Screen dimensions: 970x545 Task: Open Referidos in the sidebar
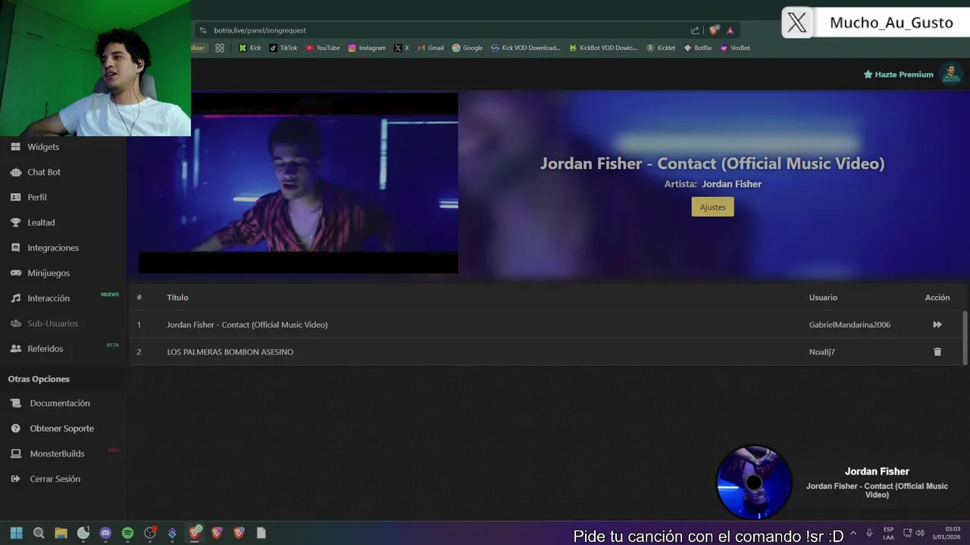(x=45, y=348)
